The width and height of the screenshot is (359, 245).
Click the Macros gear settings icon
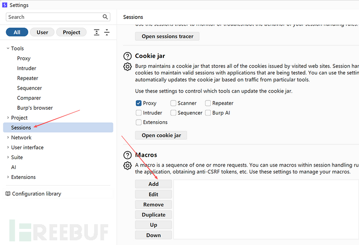click(127, 165)
